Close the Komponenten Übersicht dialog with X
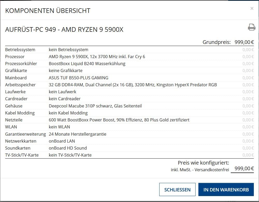This screenshot has height=202, width=259. (x=252, y=9)
